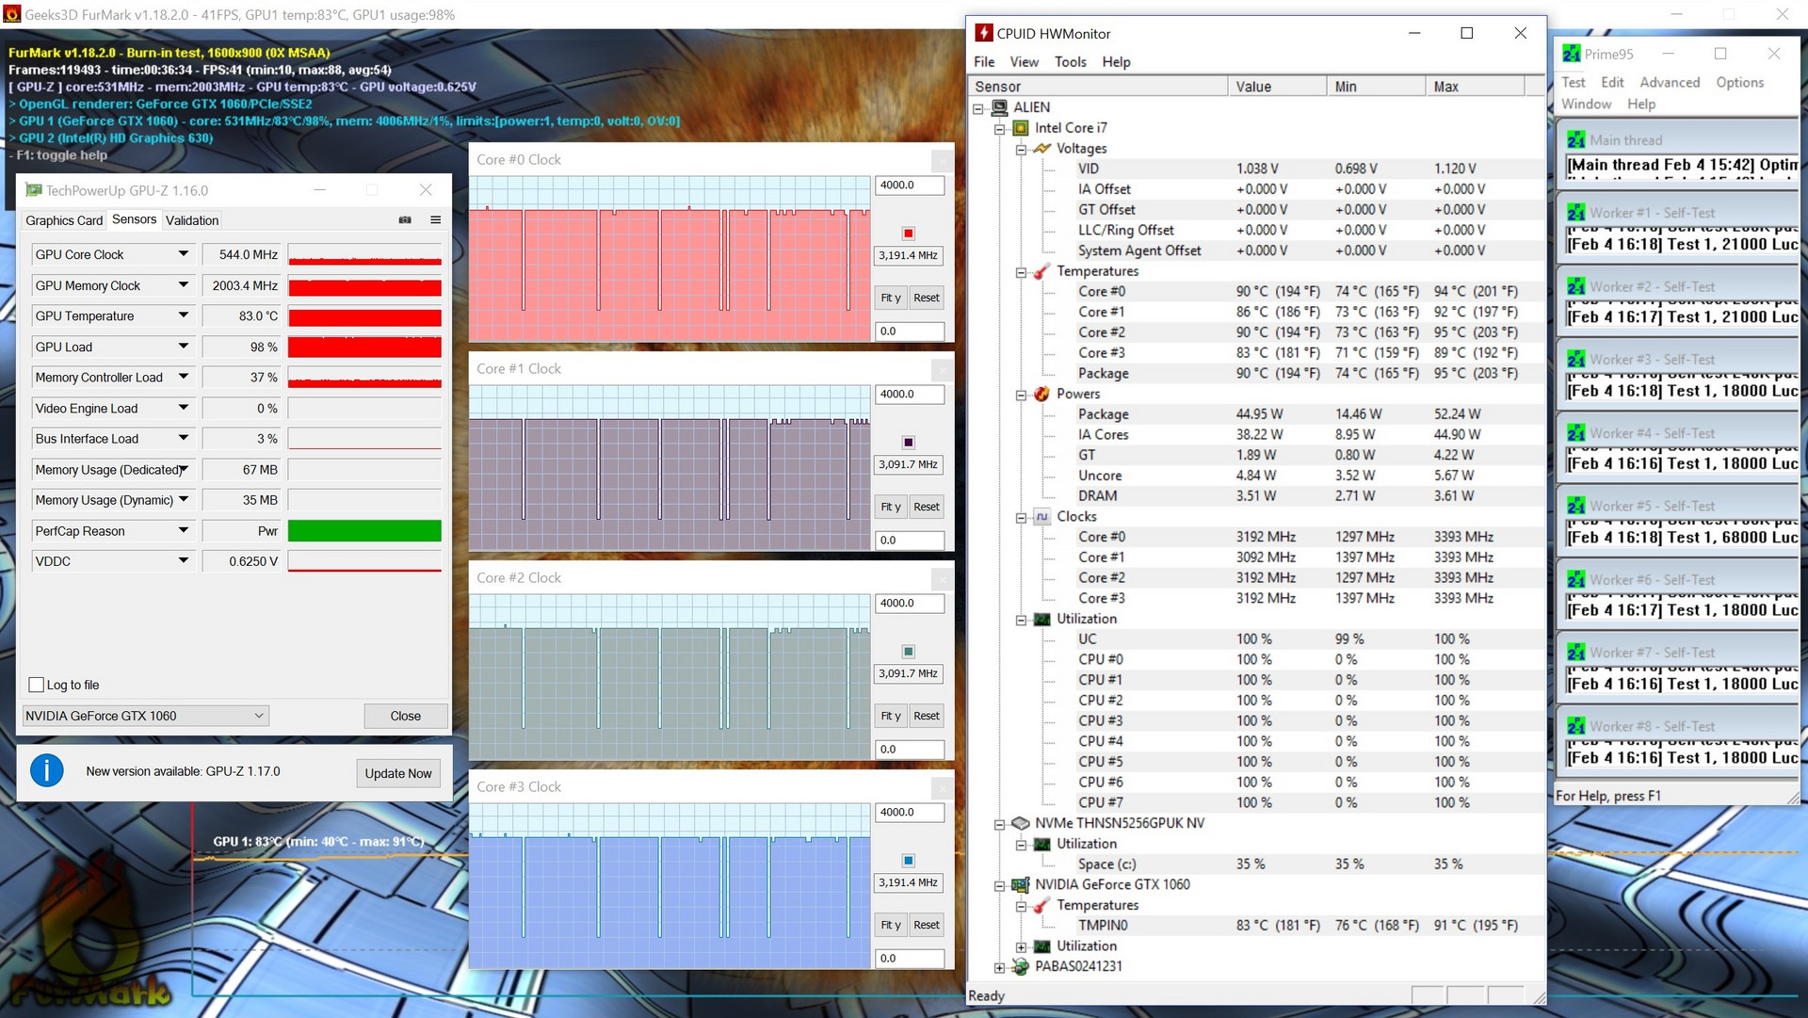Screen dimensions: 1808x1018
Task: Click the Core #0 Clock red color swatch
Action: click(x=908, y=234)
